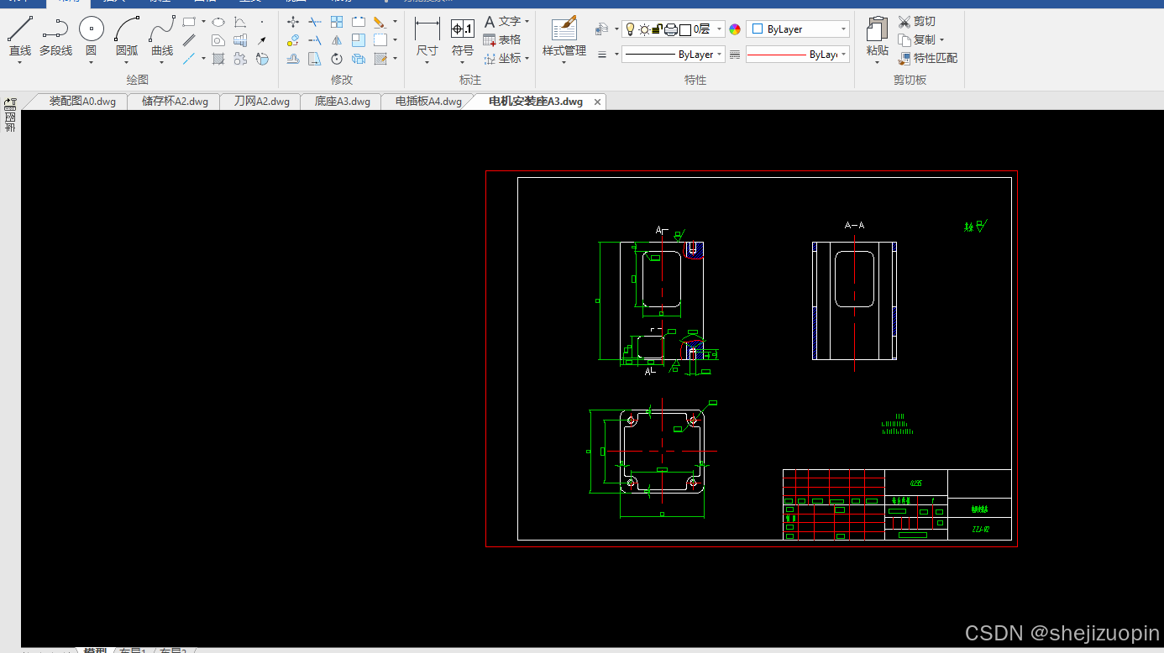Select the 直线 line drawing tool
1164x653 pixels.
pos(20,38)
